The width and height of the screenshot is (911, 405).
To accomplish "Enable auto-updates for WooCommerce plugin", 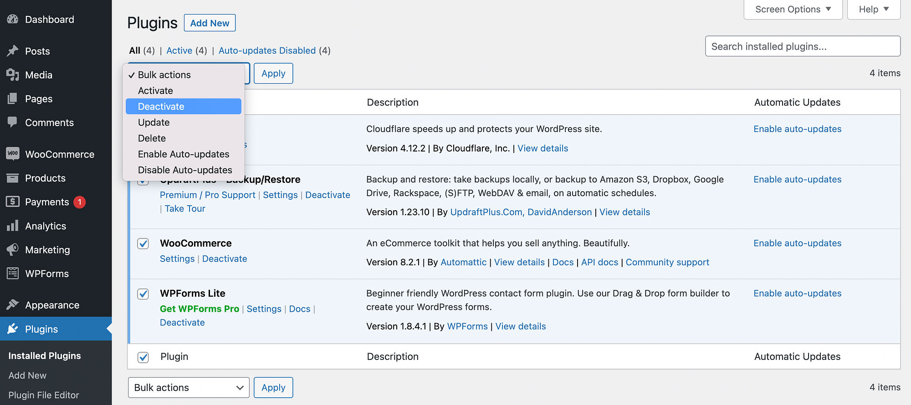I will point(797,243).
